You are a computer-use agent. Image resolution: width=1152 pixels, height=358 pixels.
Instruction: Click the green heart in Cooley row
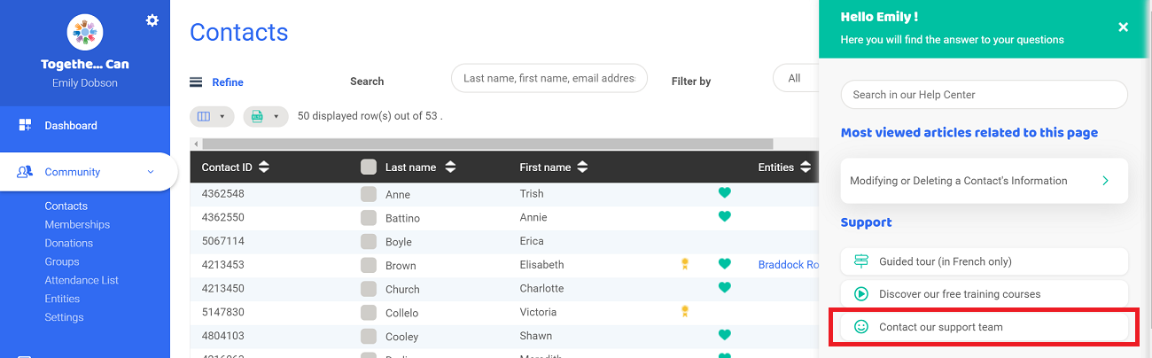pyautogui.click(x=724, y=335)
